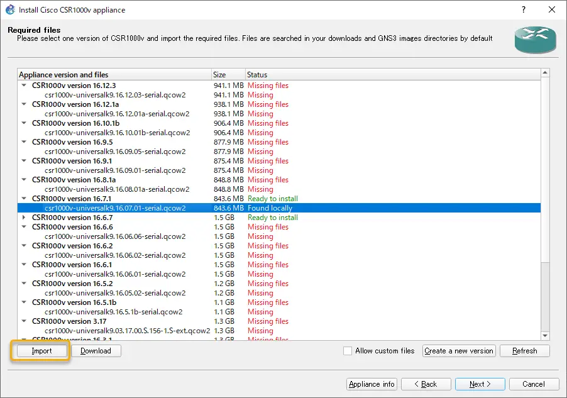Select csr1000v-universalk9.16.10.01b-serial.qcow2 file
The width and height of the screenshot is (567, 398).
coord(279,133)
